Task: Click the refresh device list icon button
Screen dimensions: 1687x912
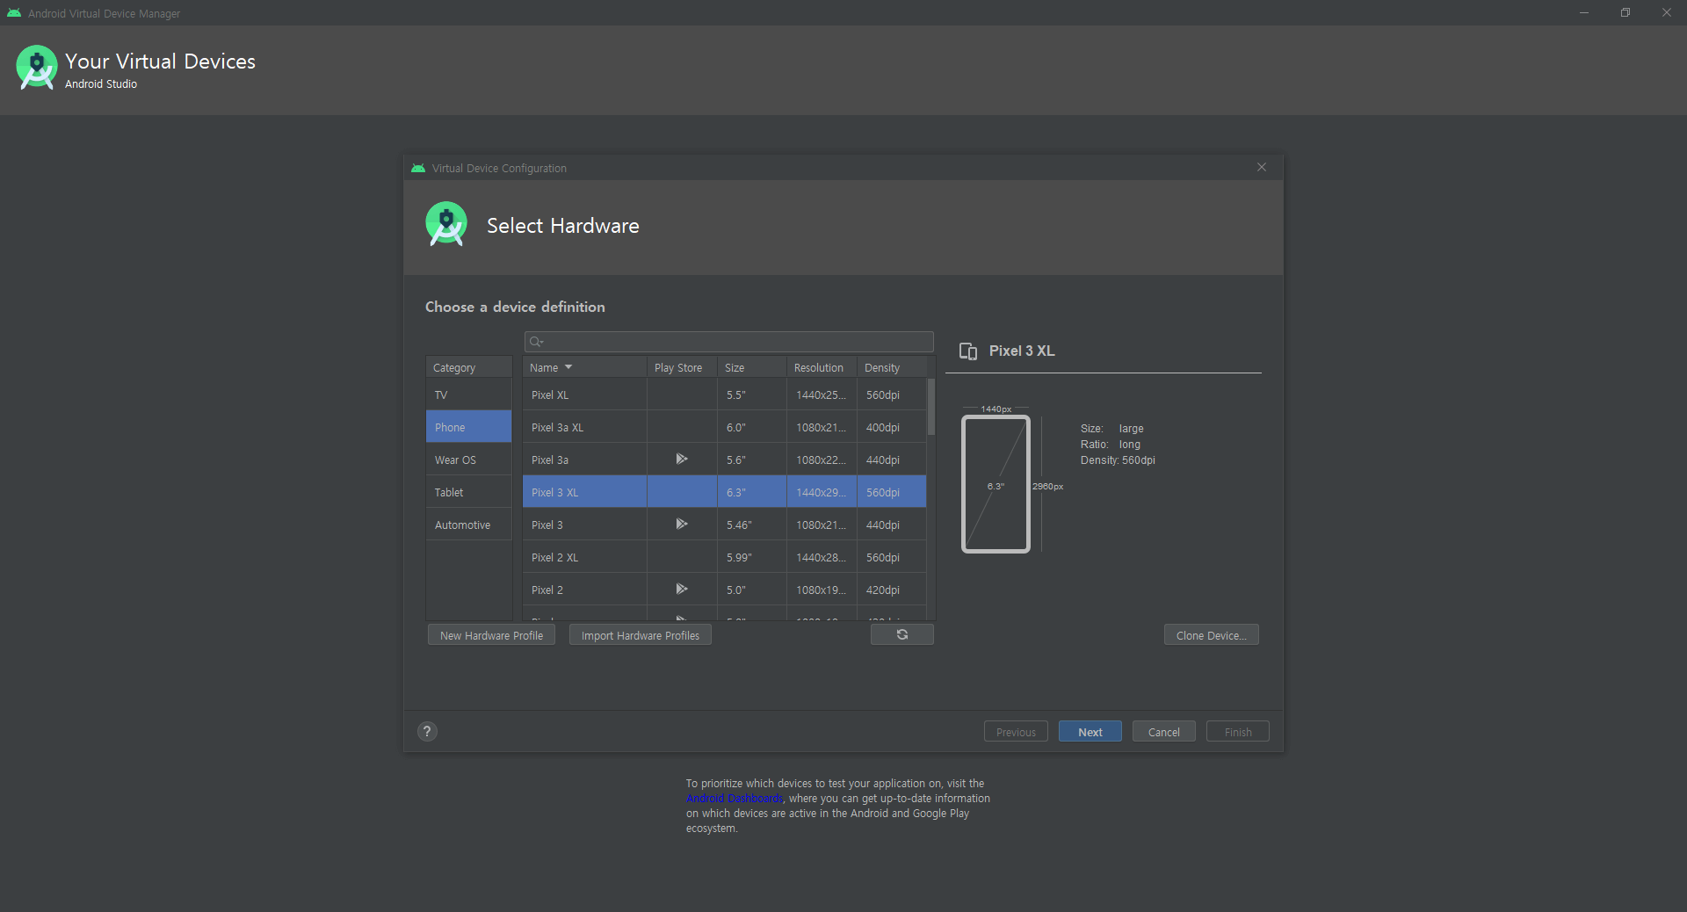Action: point(901,634)
